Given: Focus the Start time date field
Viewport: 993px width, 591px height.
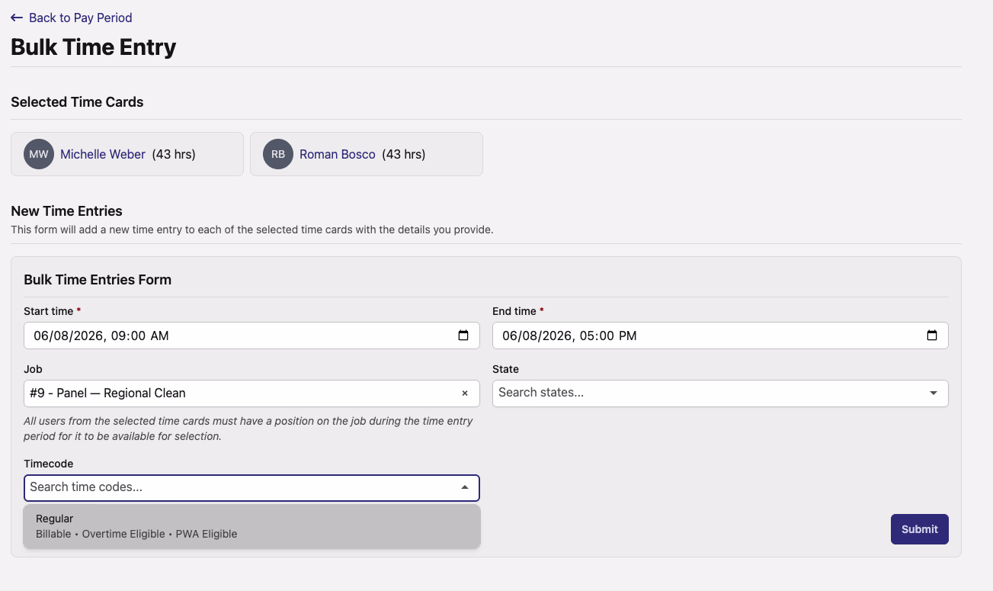Looking at the screenshot, I should [251, 336].
